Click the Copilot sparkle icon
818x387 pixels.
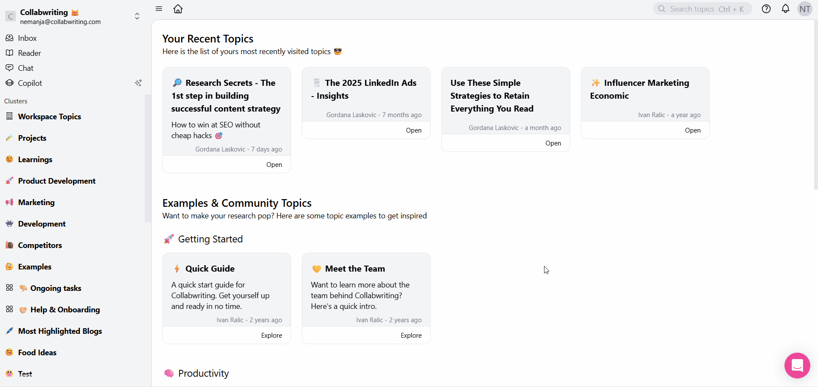pos(138,83)
